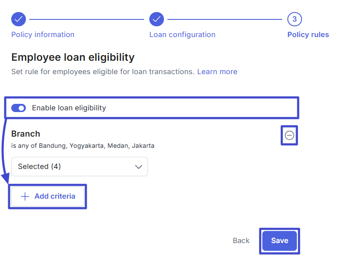Select the Policy rules step label
This screenshot has width=340, height=259.
308,34
